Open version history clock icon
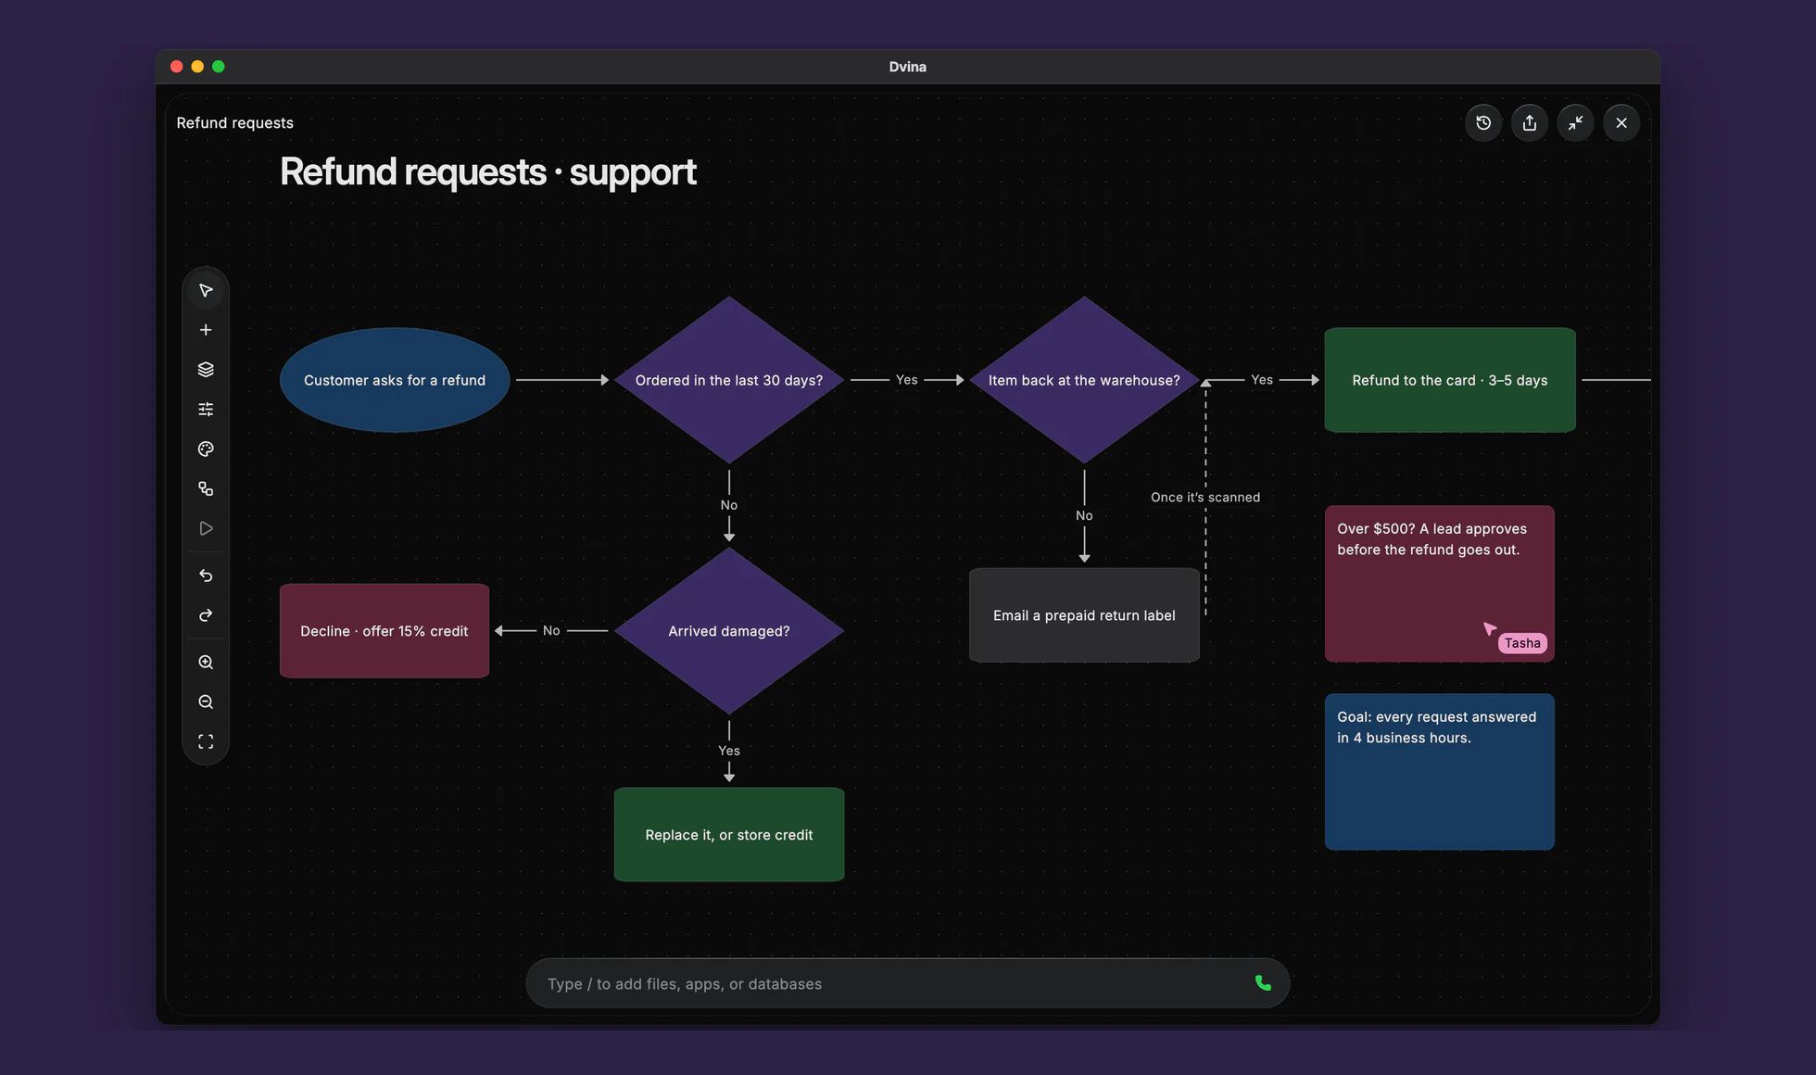 1483,122
